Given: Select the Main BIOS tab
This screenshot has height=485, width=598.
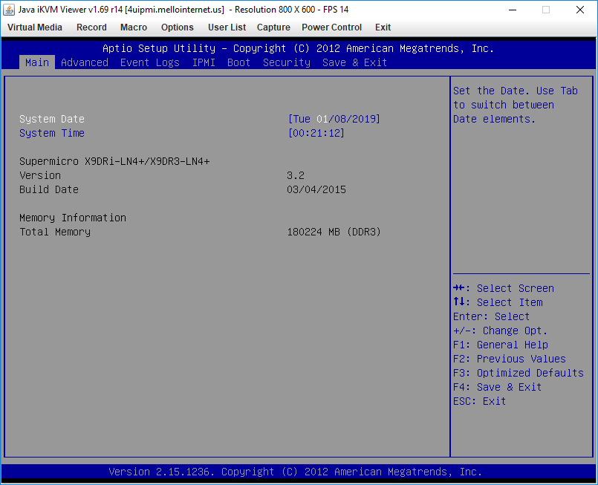Looking at the screenshot, I should pyautogui.click(x=37, y=62).
